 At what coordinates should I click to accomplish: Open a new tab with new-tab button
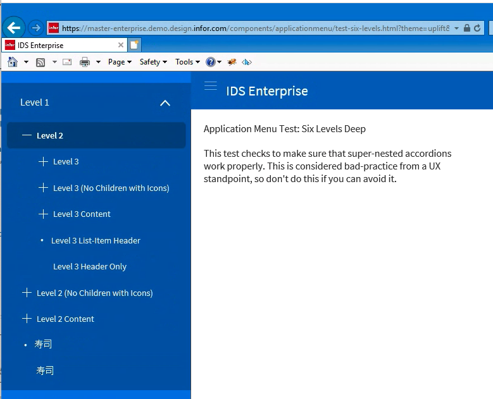click(x=134, y=45)
